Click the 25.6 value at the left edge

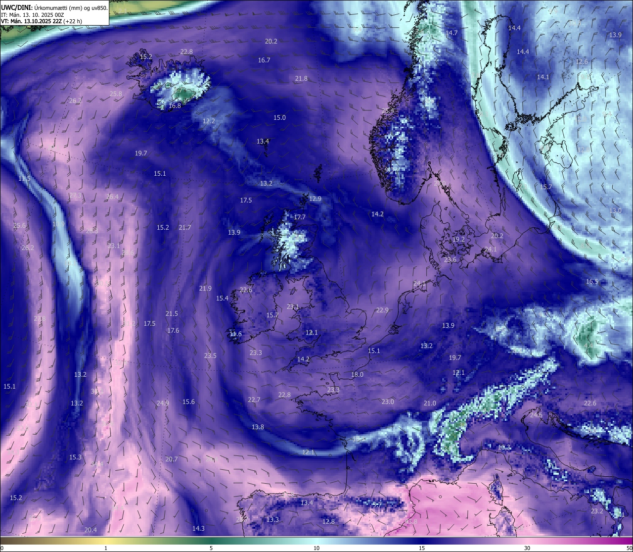pos(19,225)
